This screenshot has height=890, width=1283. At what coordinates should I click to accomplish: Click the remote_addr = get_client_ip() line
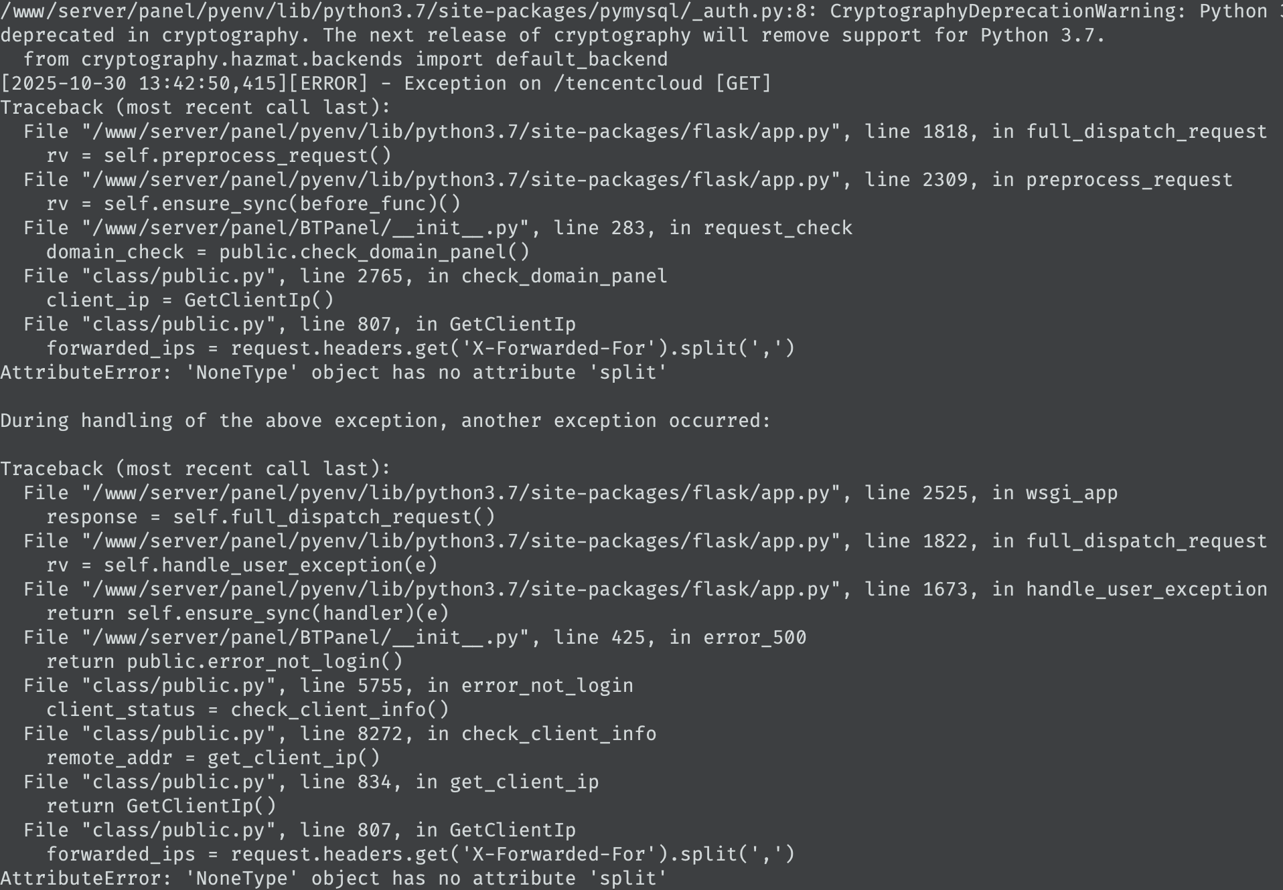click(x=213, y=758)
